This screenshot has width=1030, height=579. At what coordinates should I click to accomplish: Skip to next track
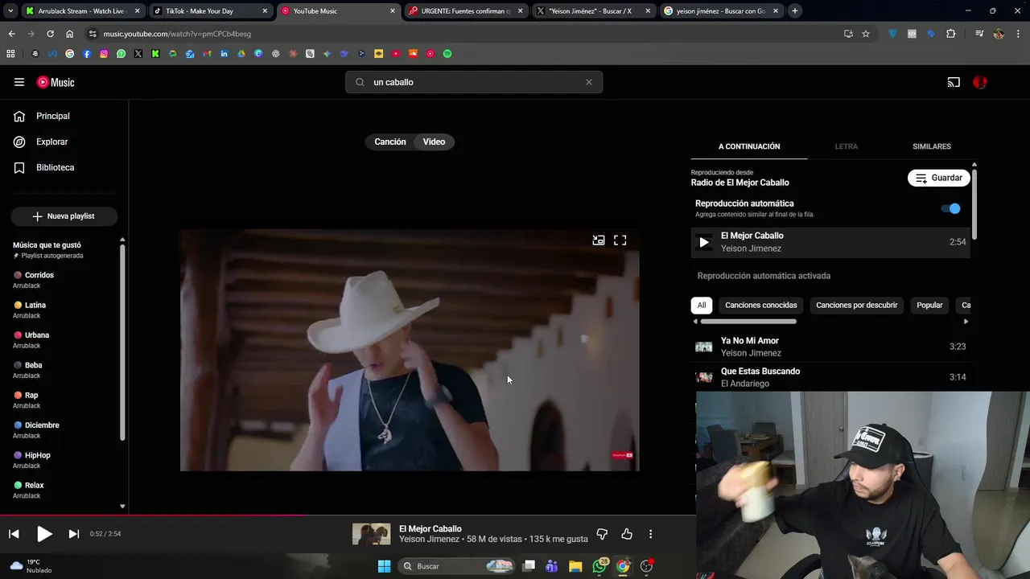[x=73, y=534]
